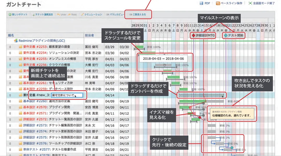The width and height of the screenshot is (281, 156).
Task: Click the 全画面モード終了 link text
Action: pos(264,3)
